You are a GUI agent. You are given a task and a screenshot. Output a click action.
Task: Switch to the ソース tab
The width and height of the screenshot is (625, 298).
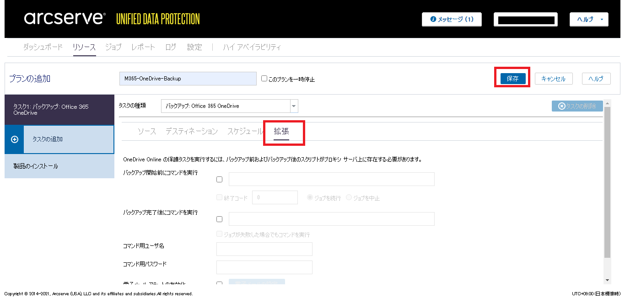147,131
